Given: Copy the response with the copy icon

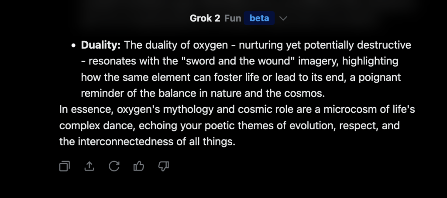Looking at the screenshot, I should tap(65, 166).
